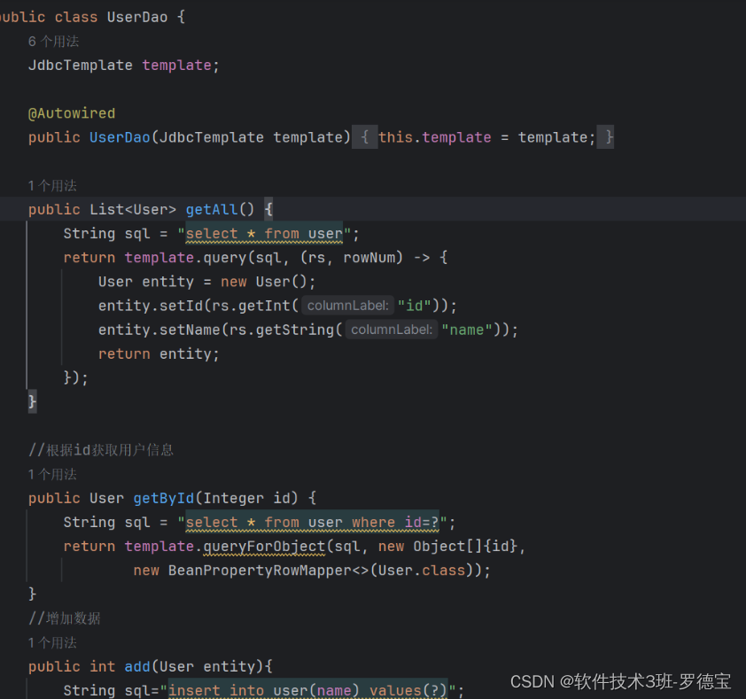Click the add method name
Image resolution: width=746 pixels, height=699 pixels.
tap(137, 665)
